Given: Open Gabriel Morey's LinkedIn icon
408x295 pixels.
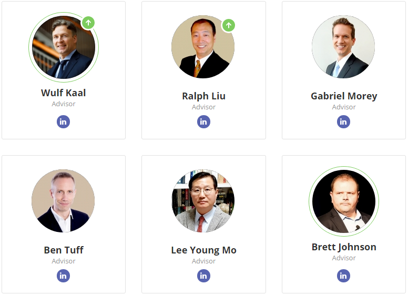Looking at the screenshot, I should pyautogui.click(x=343, y=122).
